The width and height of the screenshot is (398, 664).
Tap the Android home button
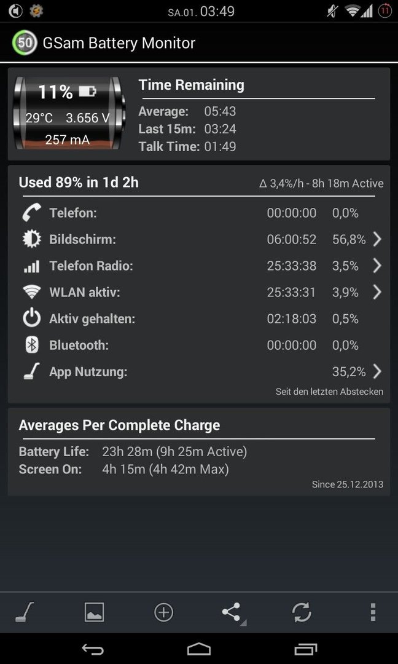coord(199,649)
